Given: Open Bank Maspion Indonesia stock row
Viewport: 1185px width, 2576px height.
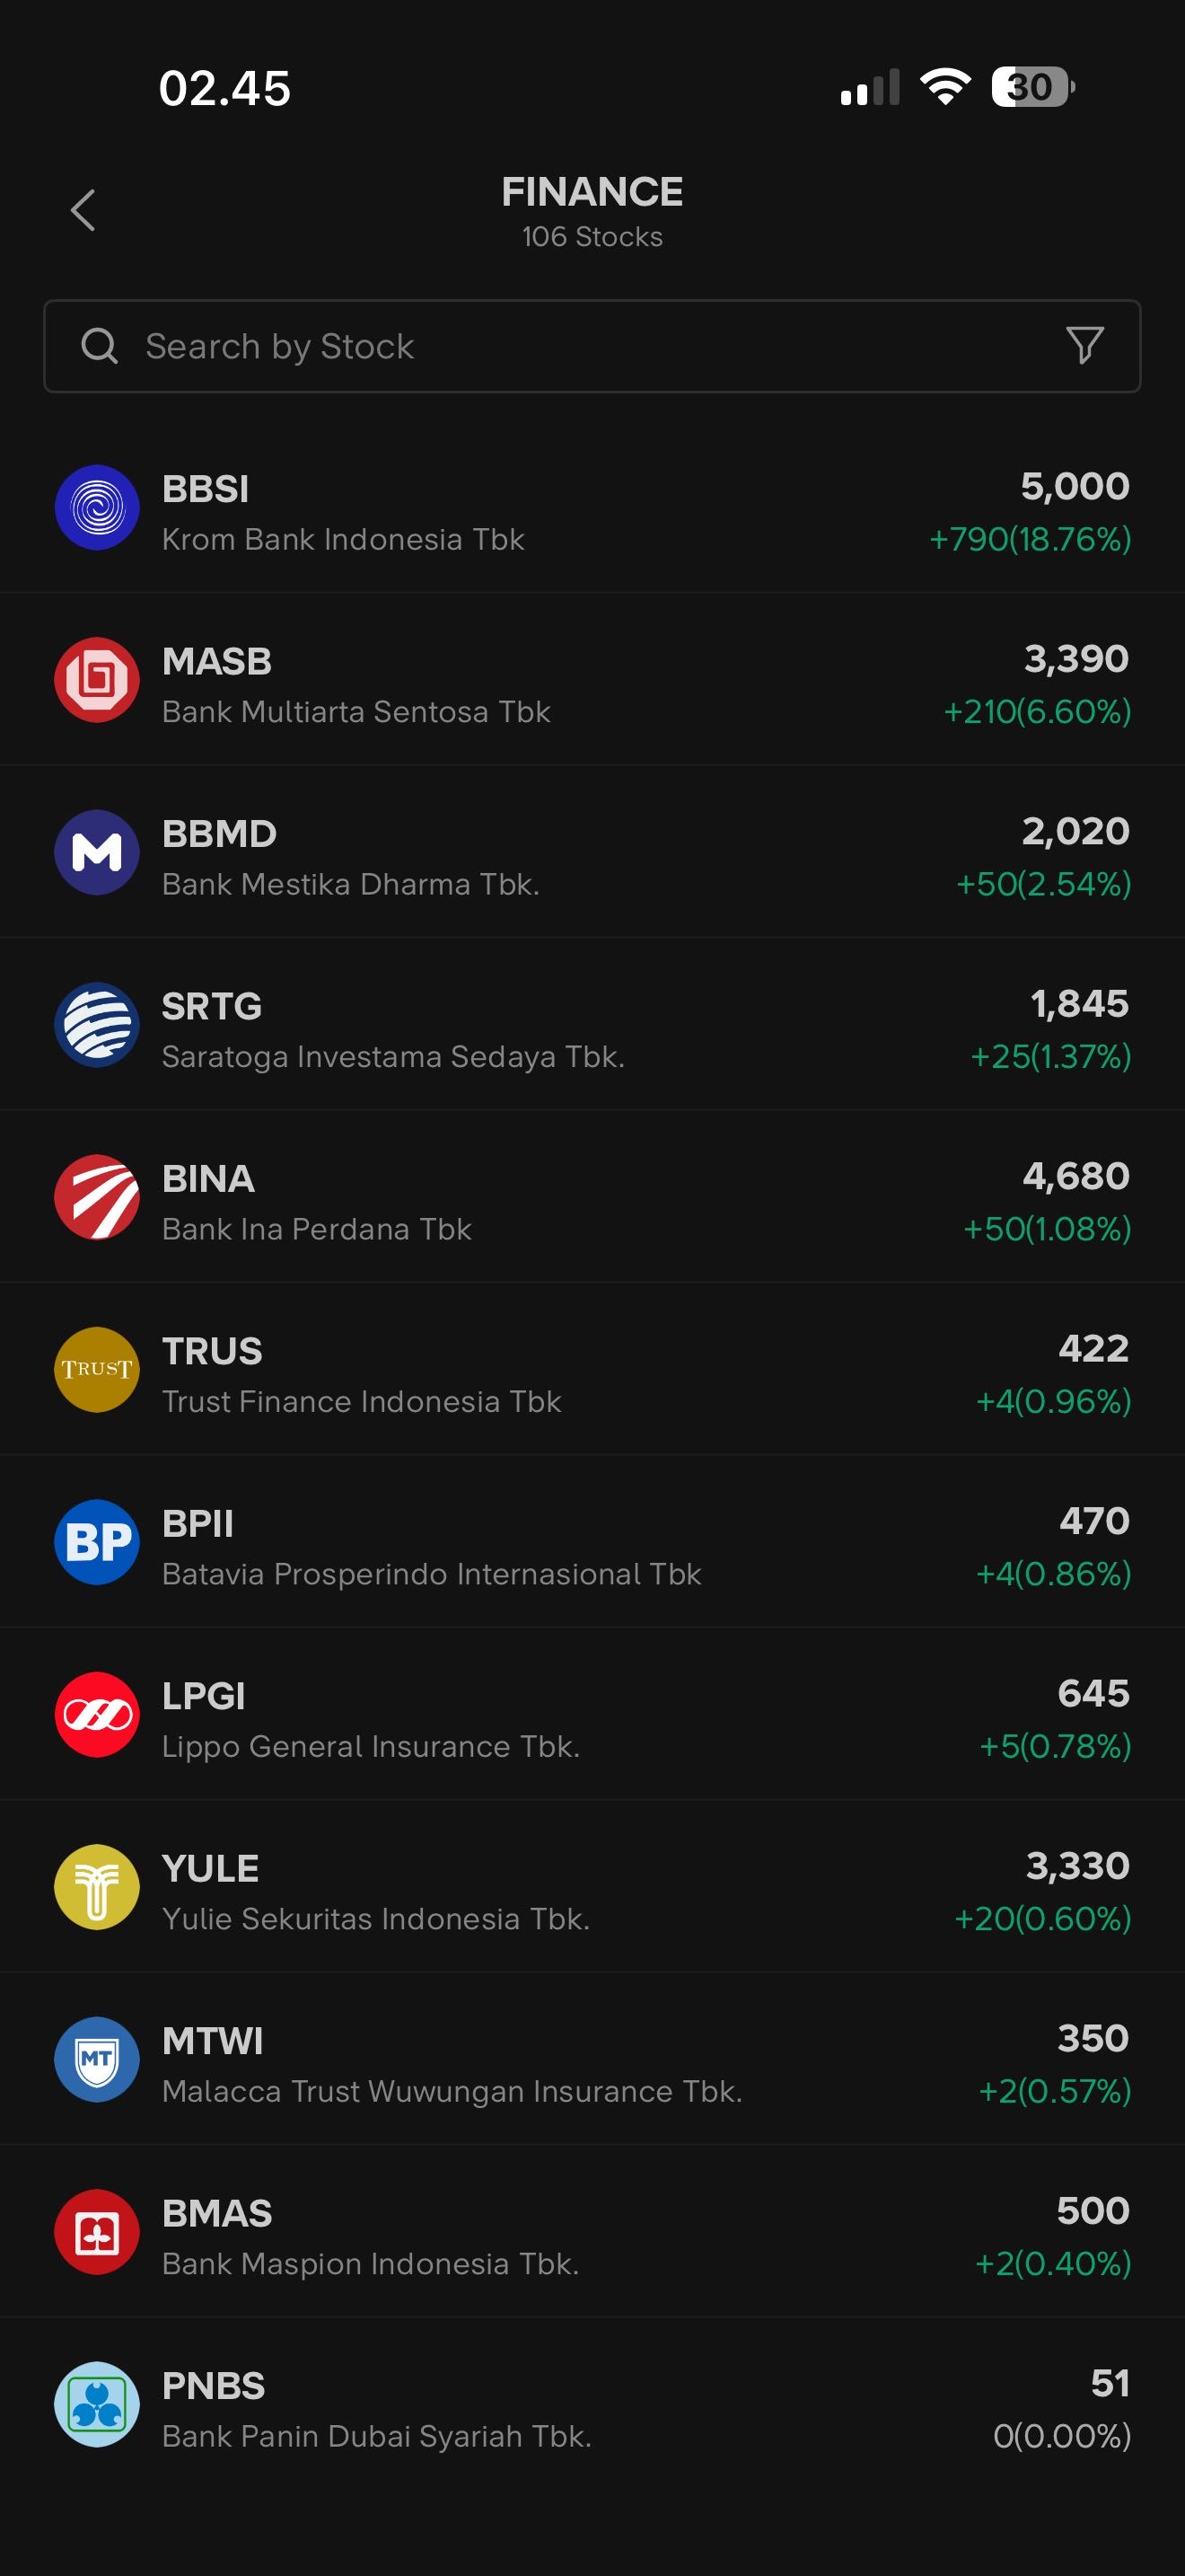Looking at the screenshot, I should [x=592, y=2232].
